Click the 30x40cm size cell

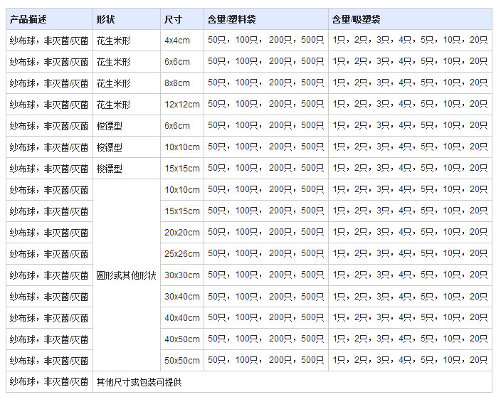pyautogui.click(x=182, y=297)
